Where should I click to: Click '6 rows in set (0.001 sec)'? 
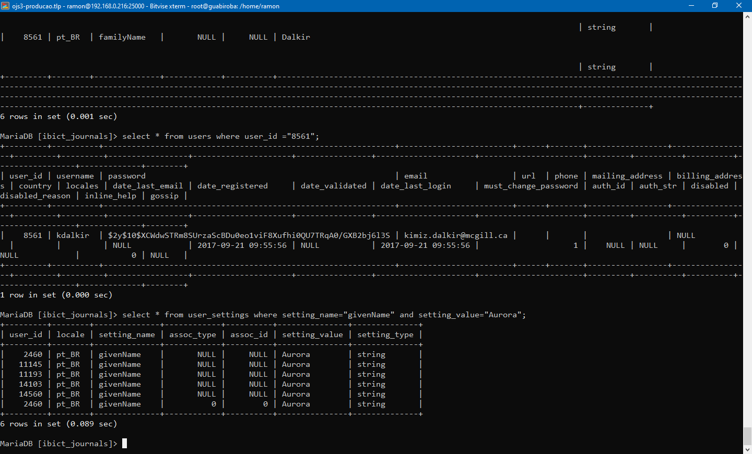point(58,116)
